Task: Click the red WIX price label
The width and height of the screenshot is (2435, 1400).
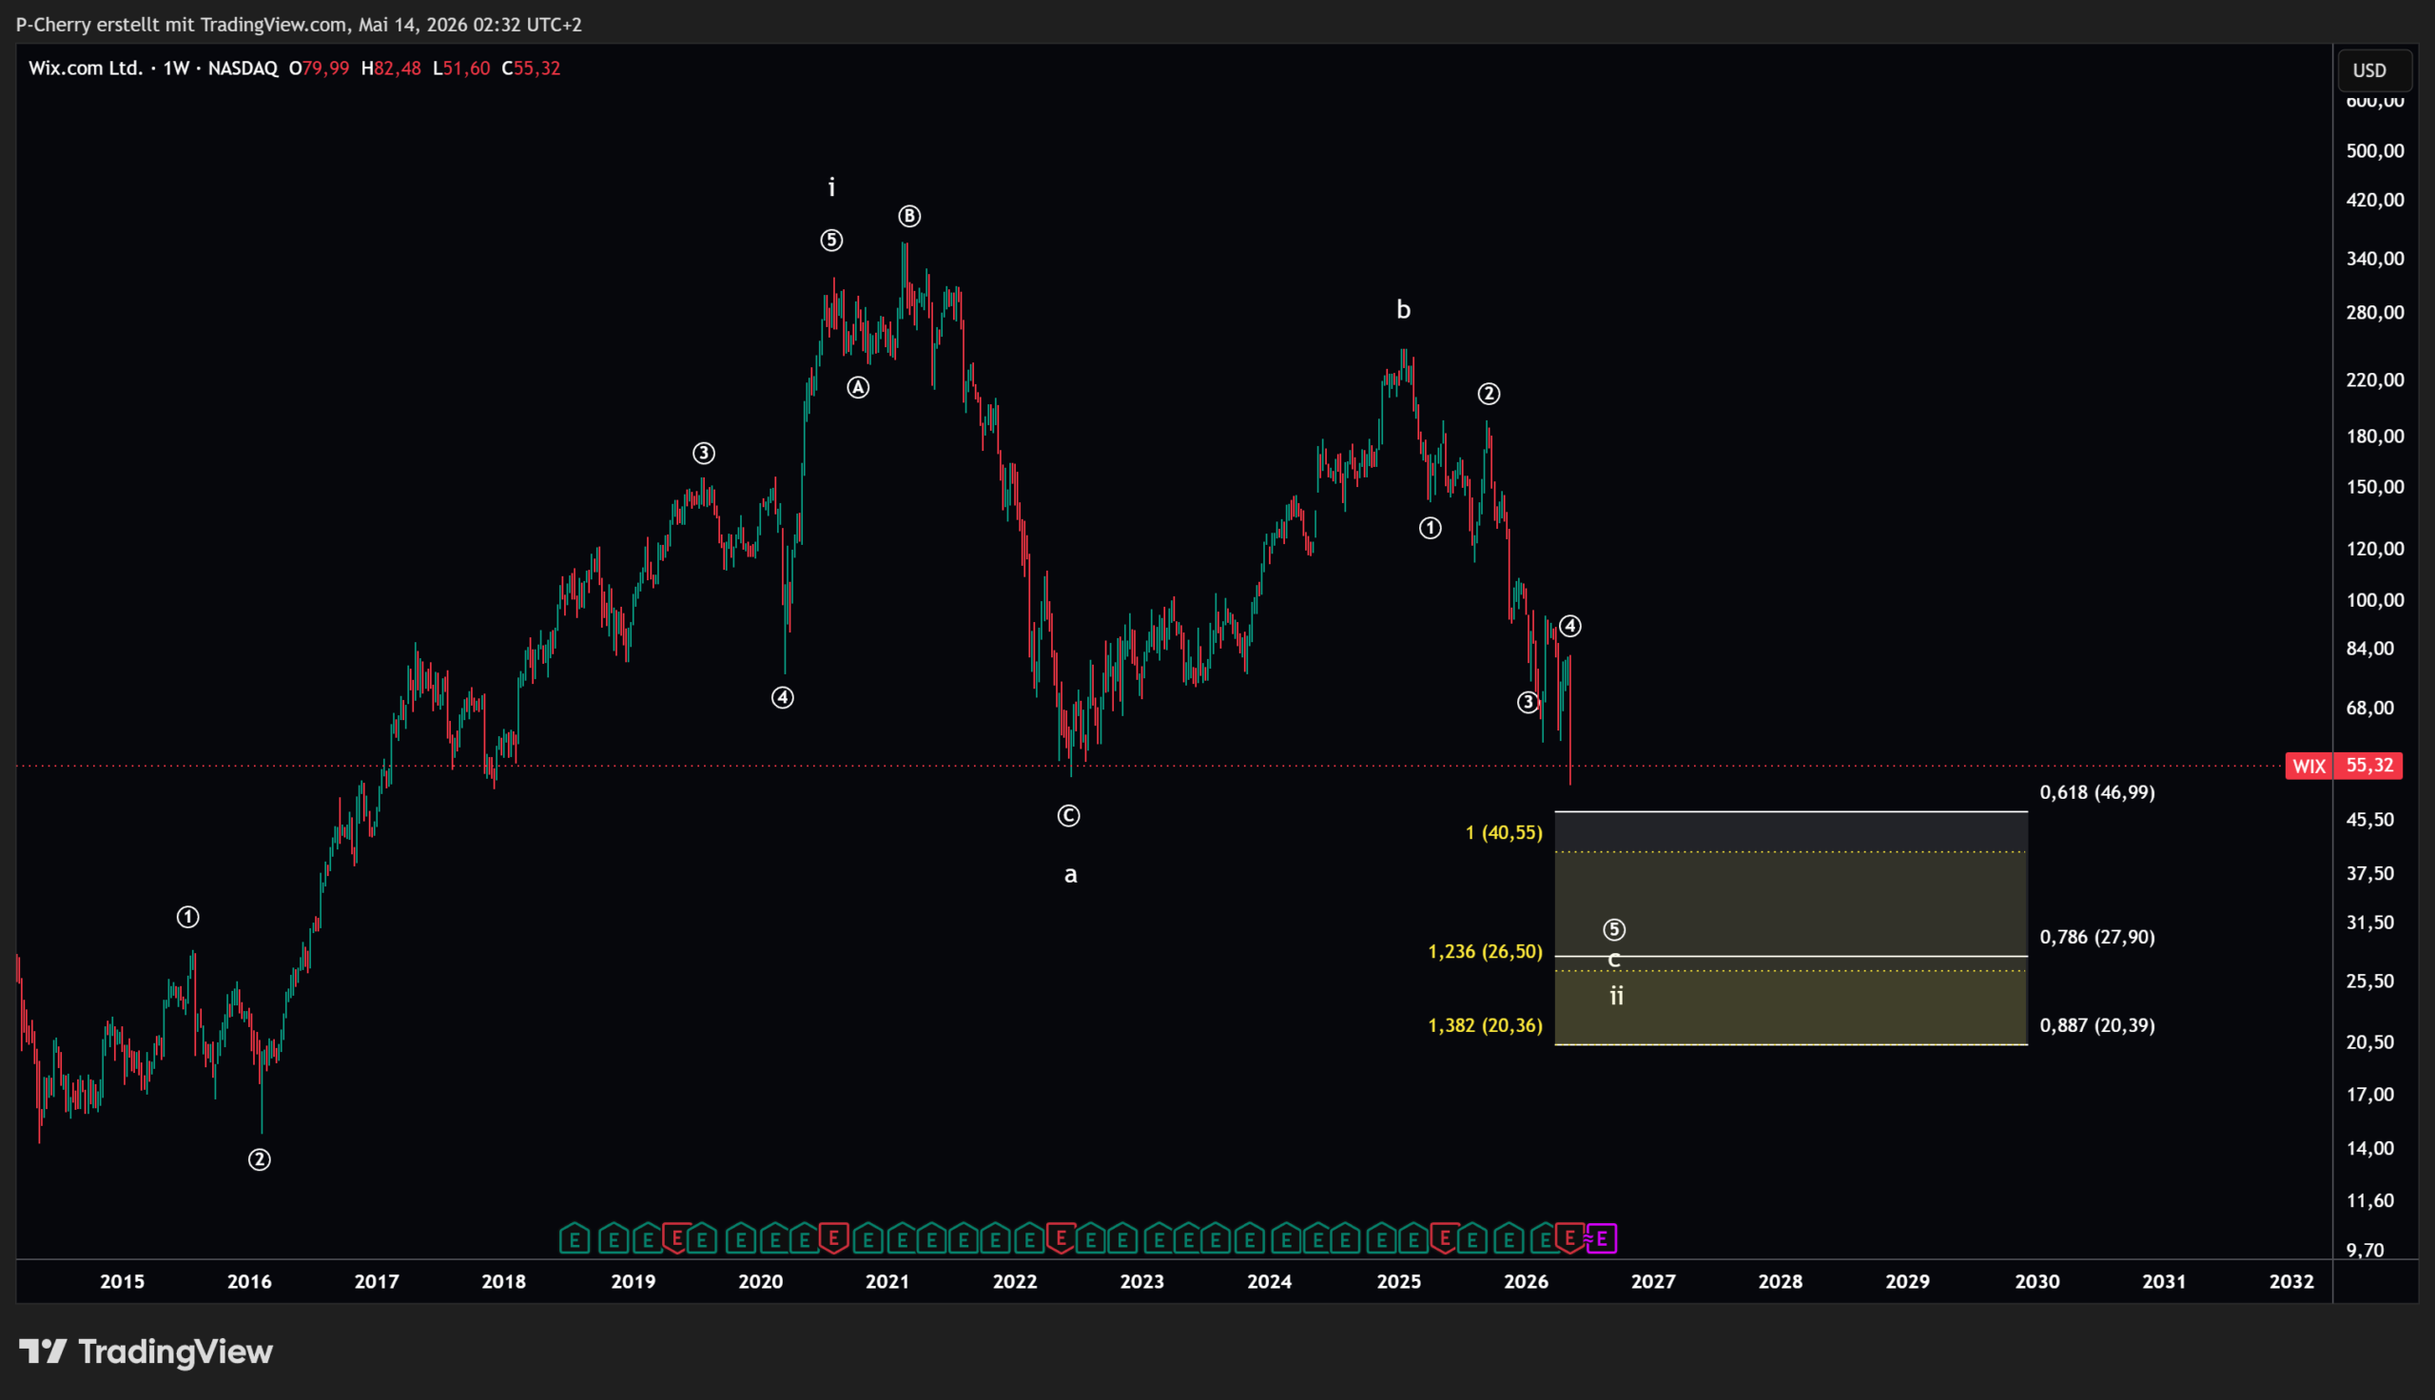Action: [2309, 767]
